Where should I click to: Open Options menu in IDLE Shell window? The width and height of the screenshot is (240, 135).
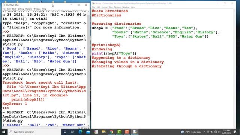28,9
